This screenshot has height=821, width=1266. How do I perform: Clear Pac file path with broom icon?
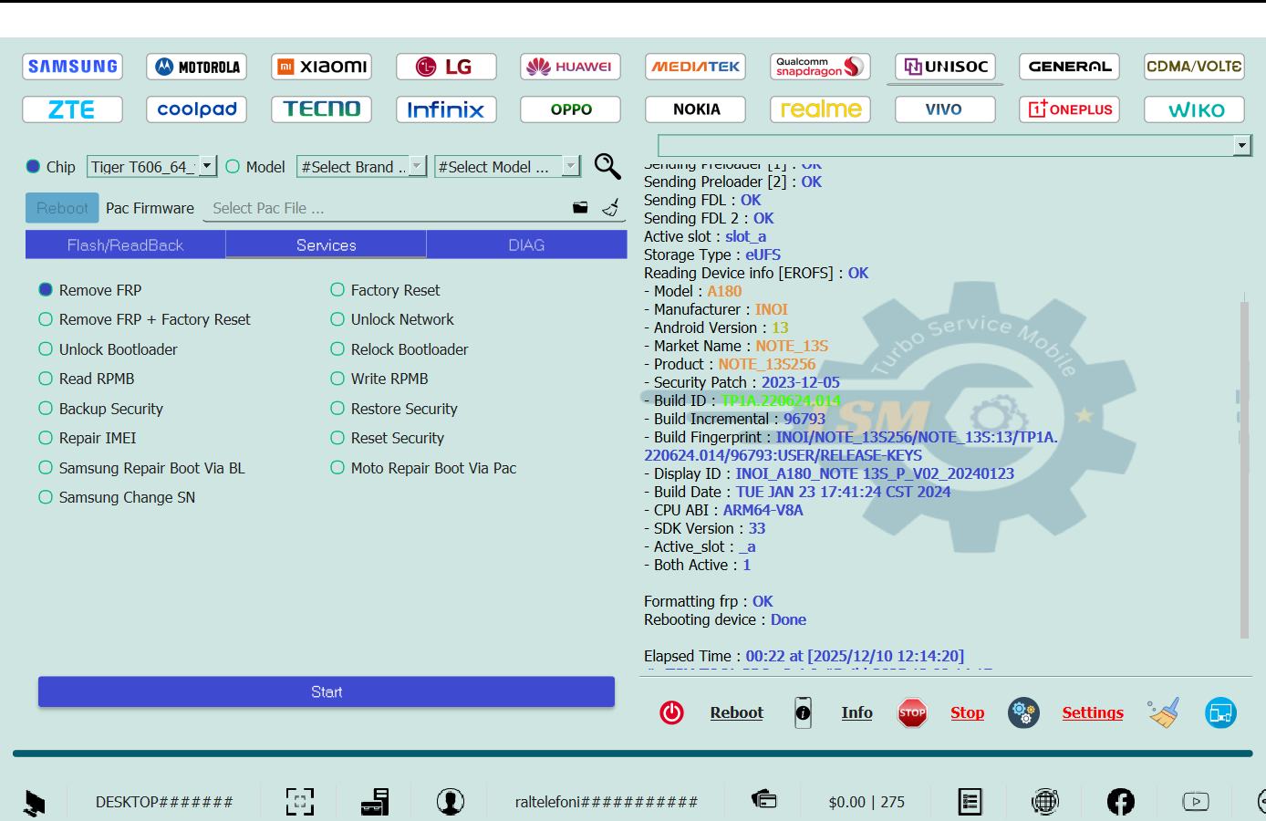click(610, 208)
